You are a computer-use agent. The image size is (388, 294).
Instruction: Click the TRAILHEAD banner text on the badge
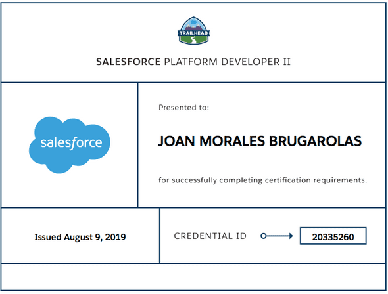pyautogui.click(x=194, y=33)
